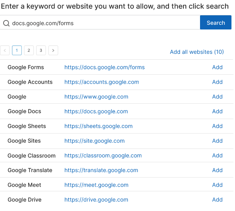
Task: Open https://drive.google.com link
Action: coord(96,200)
